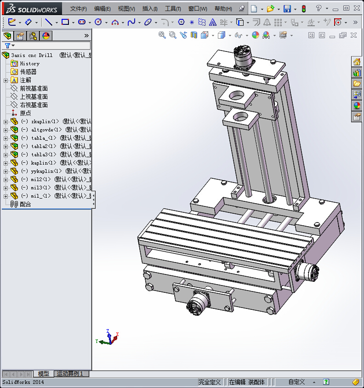Pick the Spline tool
The height and width of the screenshot is (388, 364).
131,22
